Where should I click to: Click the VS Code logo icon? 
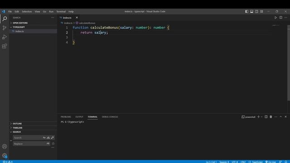click(x=4, y=11)
